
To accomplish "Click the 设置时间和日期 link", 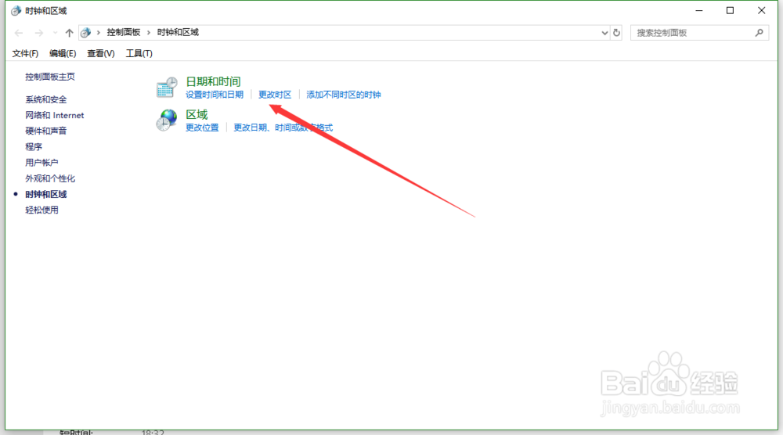I will [215, 95].
